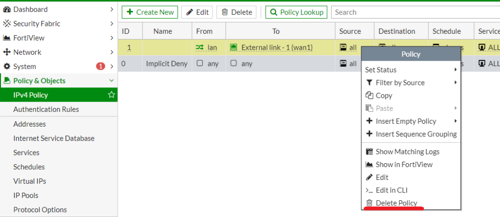Image resolution: width=500 pixels, height=217 pixels.
Task: Click the System gear icon
Action: pos(7,66)
